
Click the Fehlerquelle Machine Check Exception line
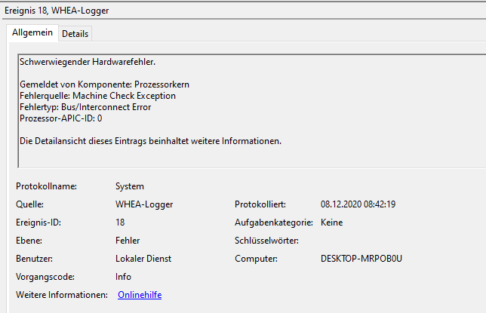[97, 96]
